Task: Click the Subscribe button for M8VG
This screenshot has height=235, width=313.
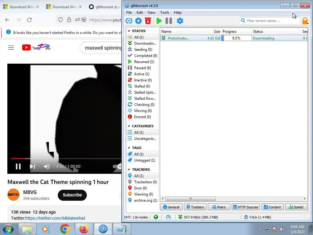Action: tap(72, 195)
